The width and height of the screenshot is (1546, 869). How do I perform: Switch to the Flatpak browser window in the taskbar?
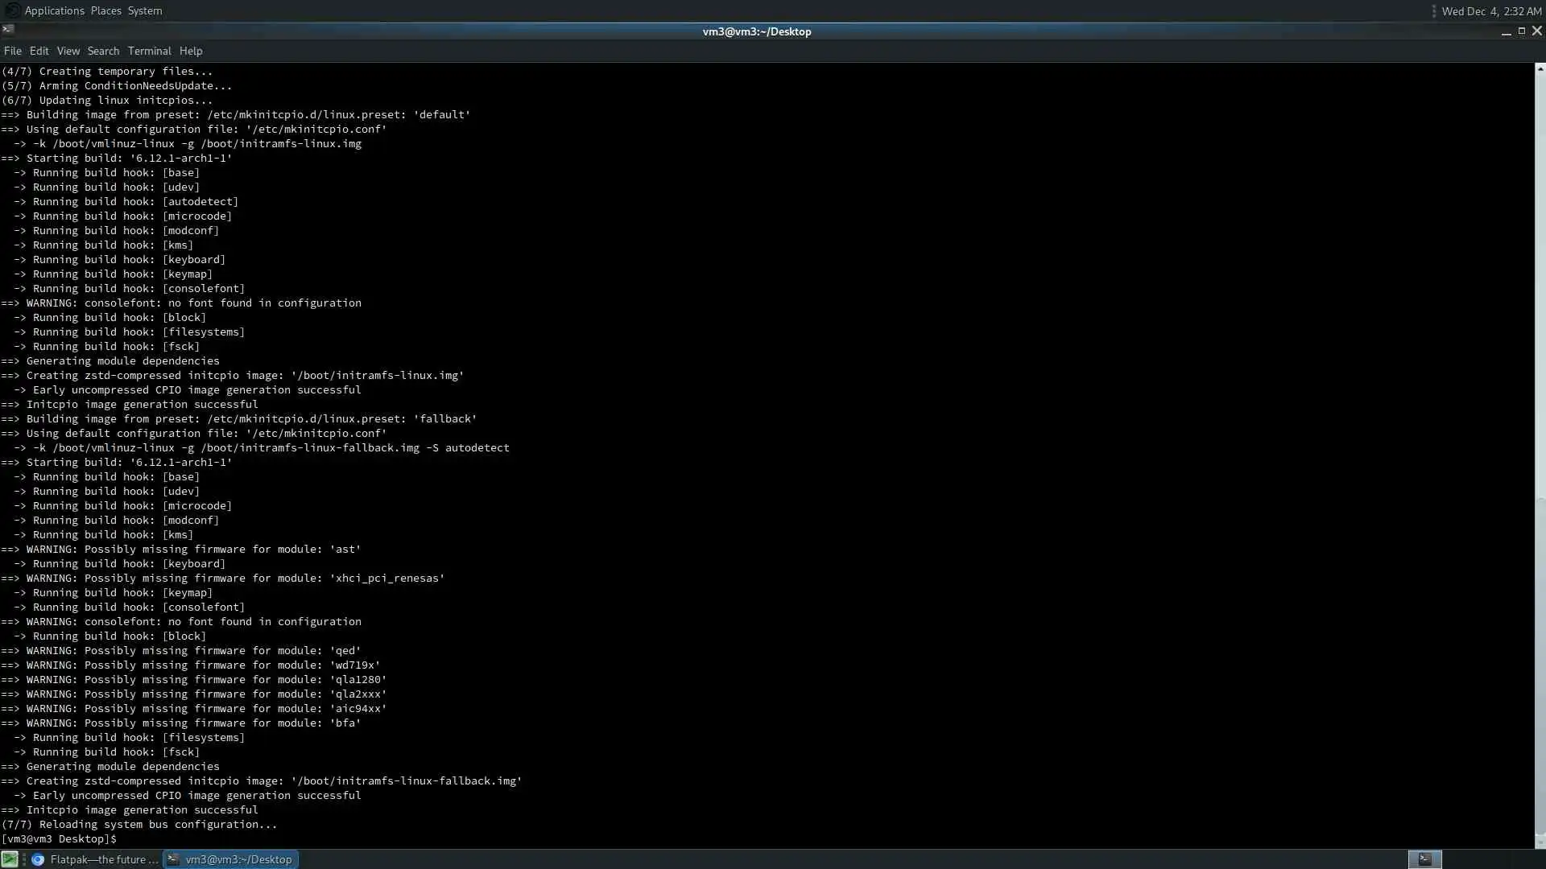[x=95, y=859]
